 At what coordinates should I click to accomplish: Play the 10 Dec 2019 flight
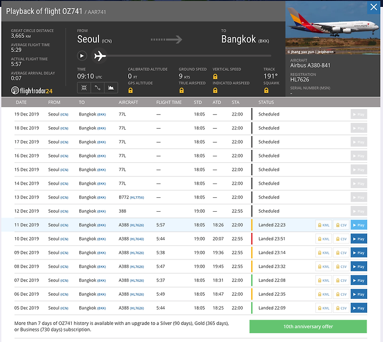click(359, 239)
